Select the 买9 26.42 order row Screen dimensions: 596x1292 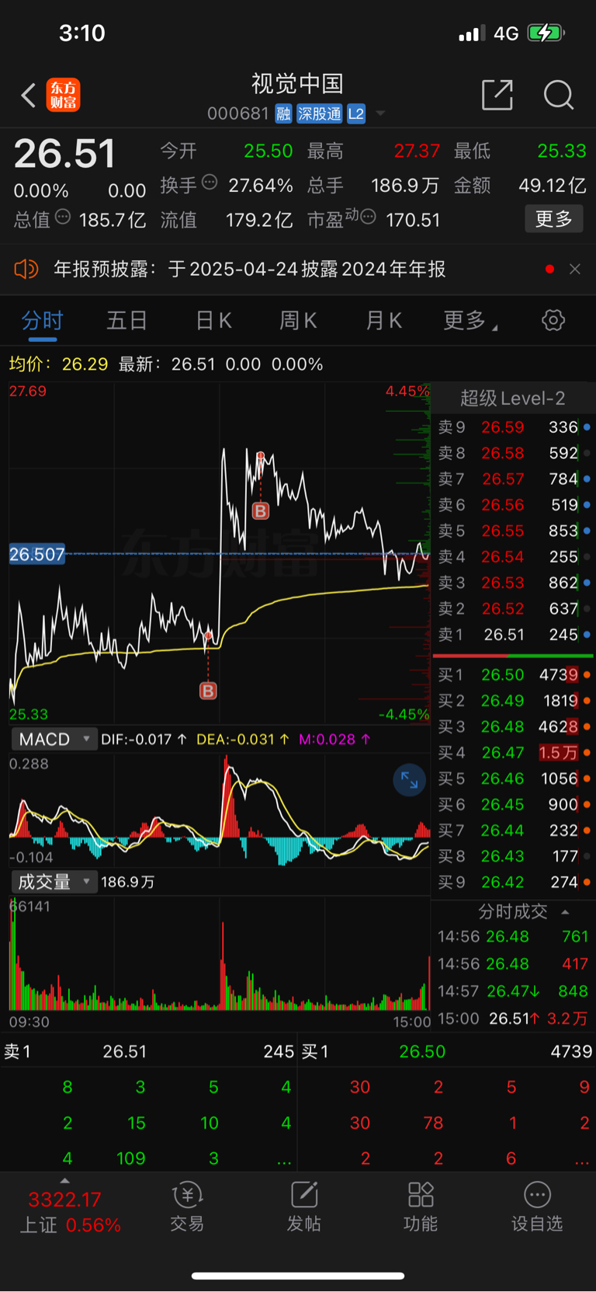(513, 882)
